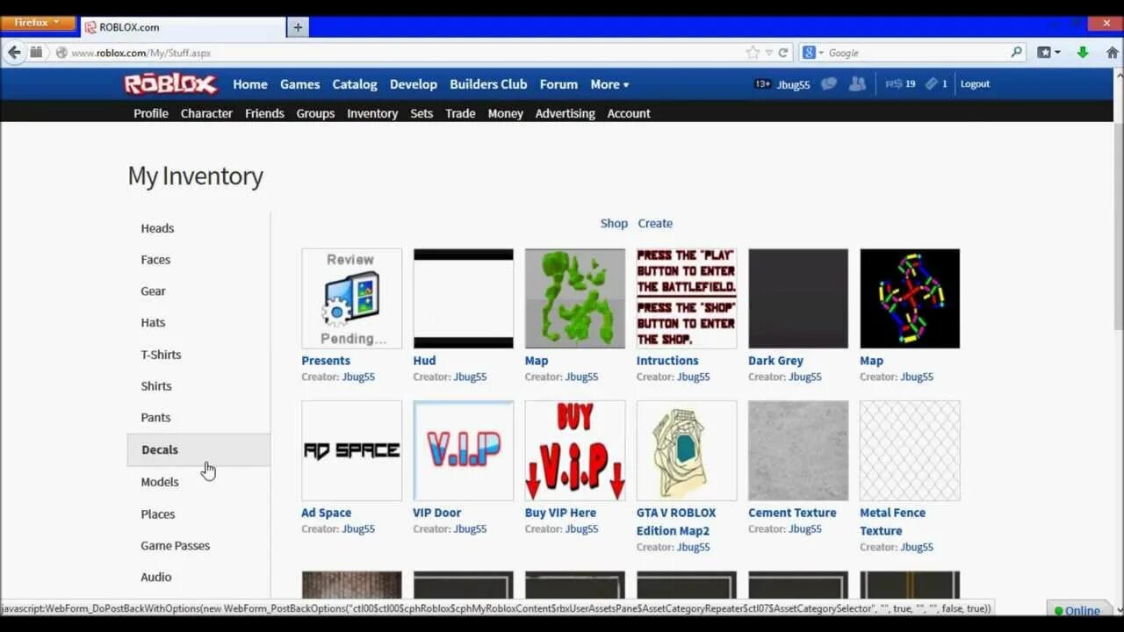Select the ROBLOX.com browser tab
The width and height of the screenshot is (1124, 632).
click(x=183, y=27)
